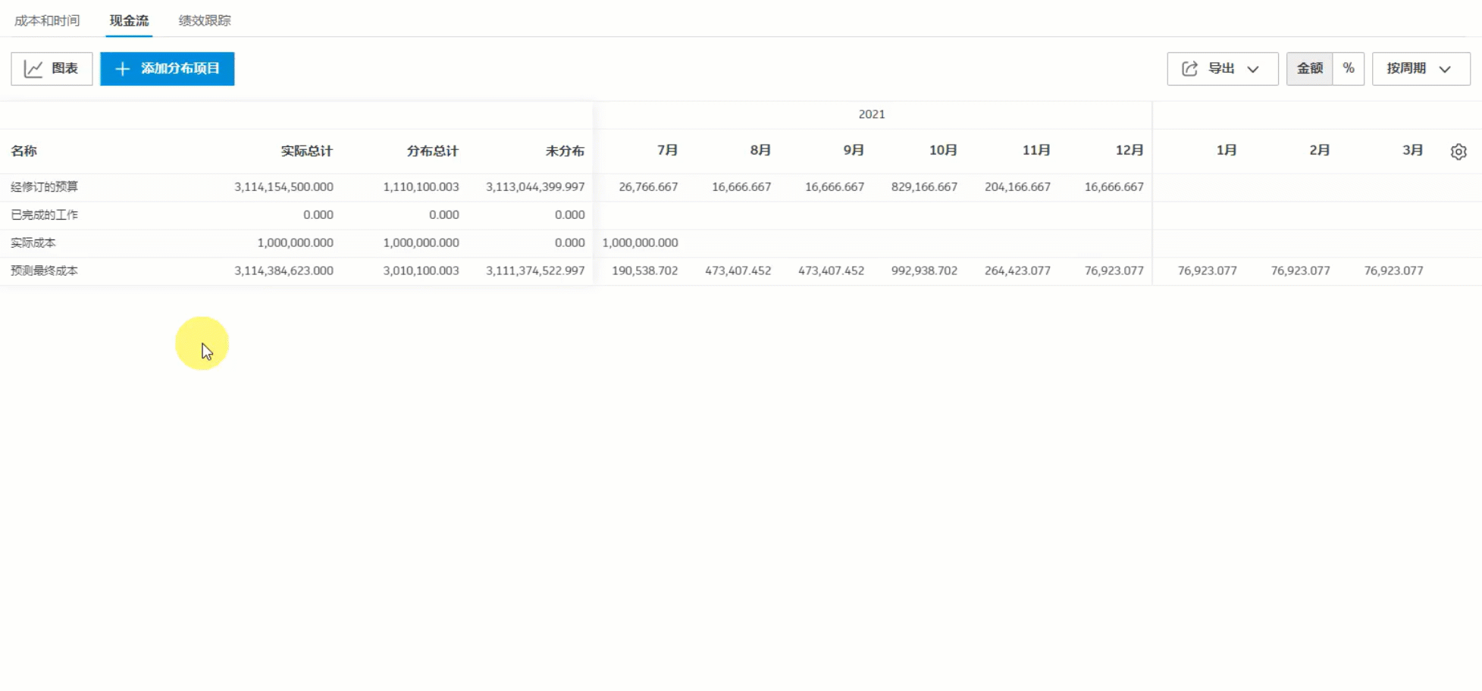The image size is (1482, 691).
Task: Click the plus icon on 添加分布项目 button
Action: pos(121,68)
